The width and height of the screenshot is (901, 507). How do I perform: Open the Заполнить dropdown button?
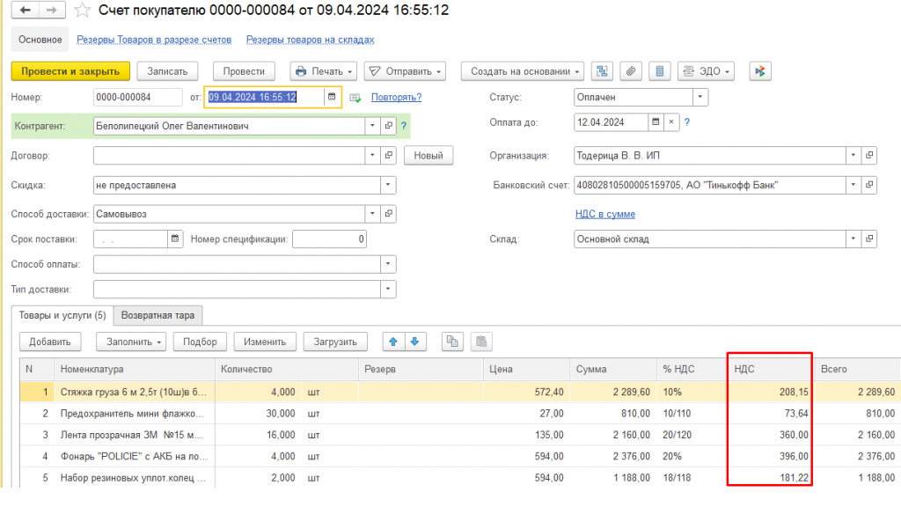[131, 342]
